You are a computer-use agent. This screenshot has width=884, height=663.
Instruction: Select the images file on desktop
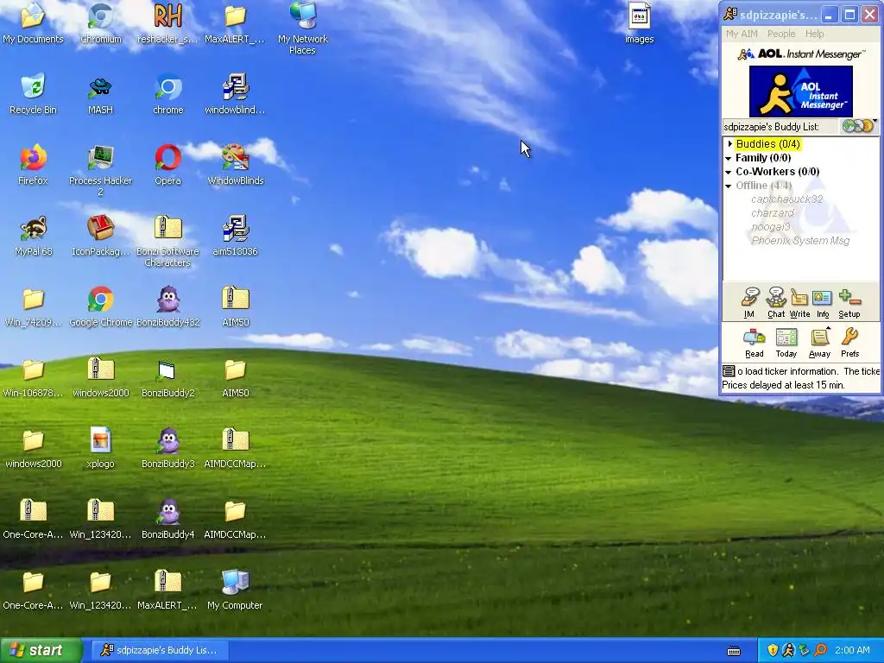click(640, 22)
